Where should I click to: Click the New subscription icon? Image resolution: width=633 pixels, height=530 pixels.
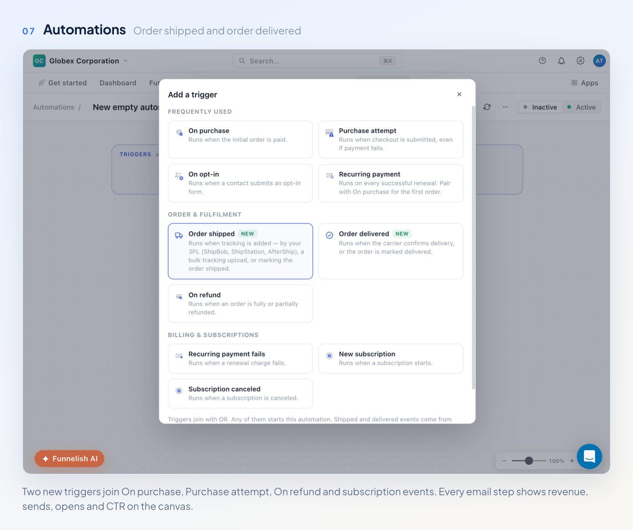[x=329, y=355]
